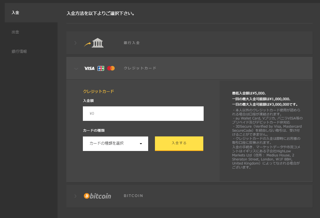This screenshot has width=320, height=218.
Task: Expand the BITCOIN section chevron
Action: tap(75, 196)
